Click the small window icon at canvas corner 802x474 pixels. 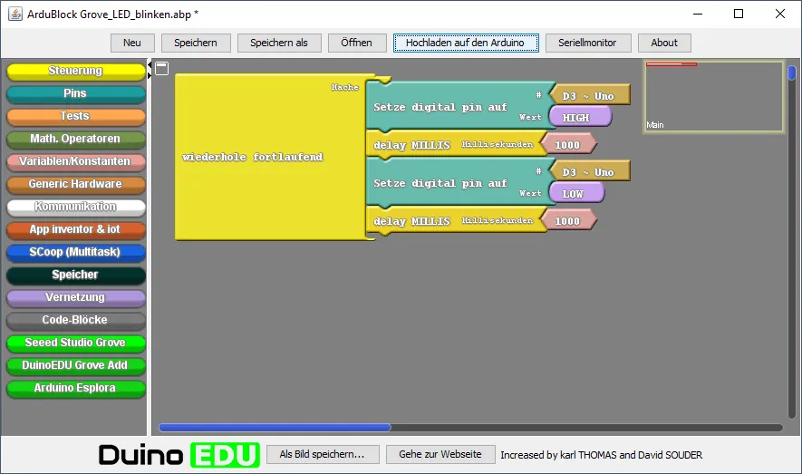161,68
